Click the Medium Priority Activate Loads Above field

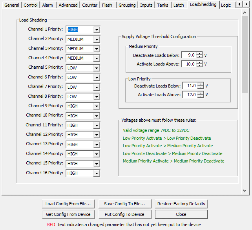188,64
